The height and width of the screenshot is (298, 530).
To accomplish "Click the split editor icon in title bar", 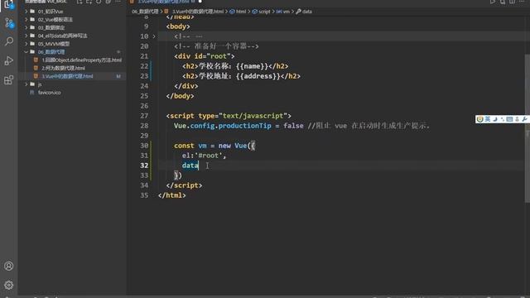I will tap(512, 2).
